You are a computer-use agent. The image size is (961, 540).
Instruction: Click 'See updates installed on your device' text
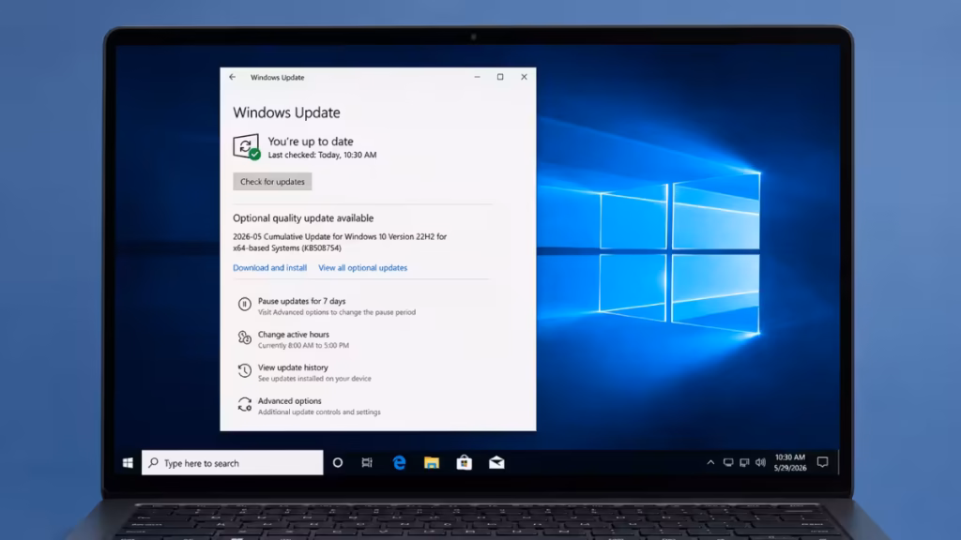coord(314,379)
